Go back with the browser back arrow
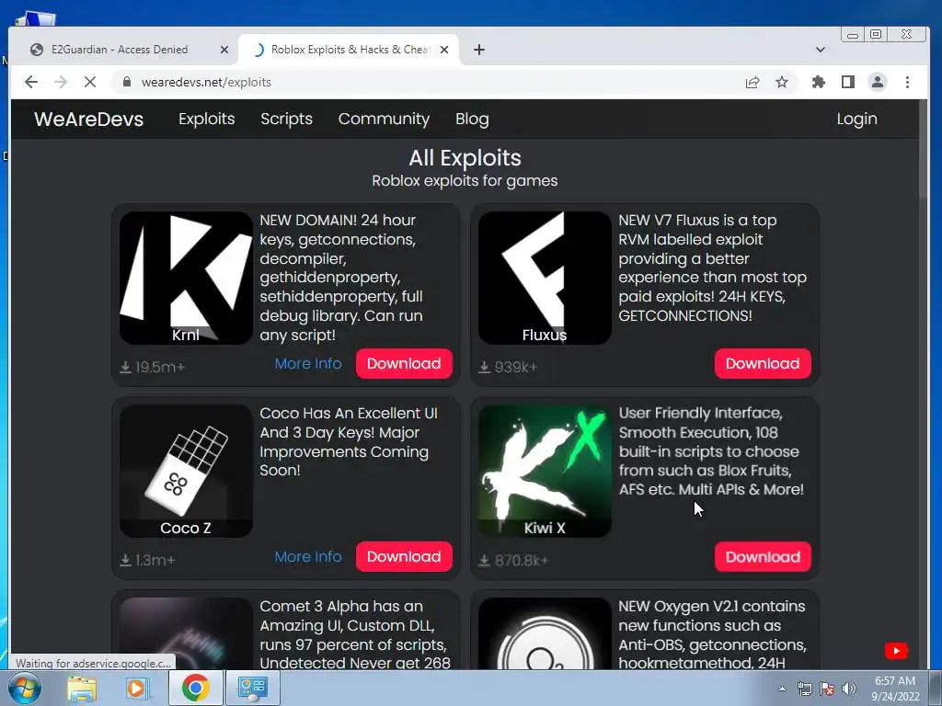Image resolution: width=942 pixels, height=706 pixels. 31,82
